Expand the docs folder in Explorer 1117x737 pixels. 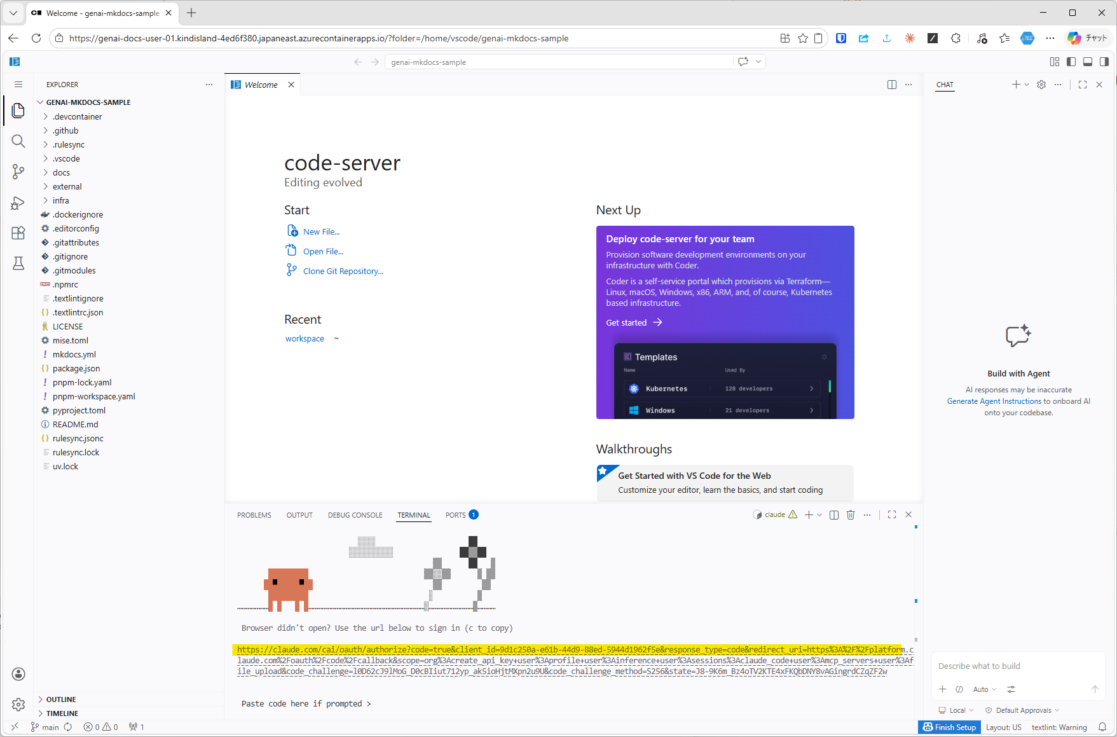coord(60,172)
